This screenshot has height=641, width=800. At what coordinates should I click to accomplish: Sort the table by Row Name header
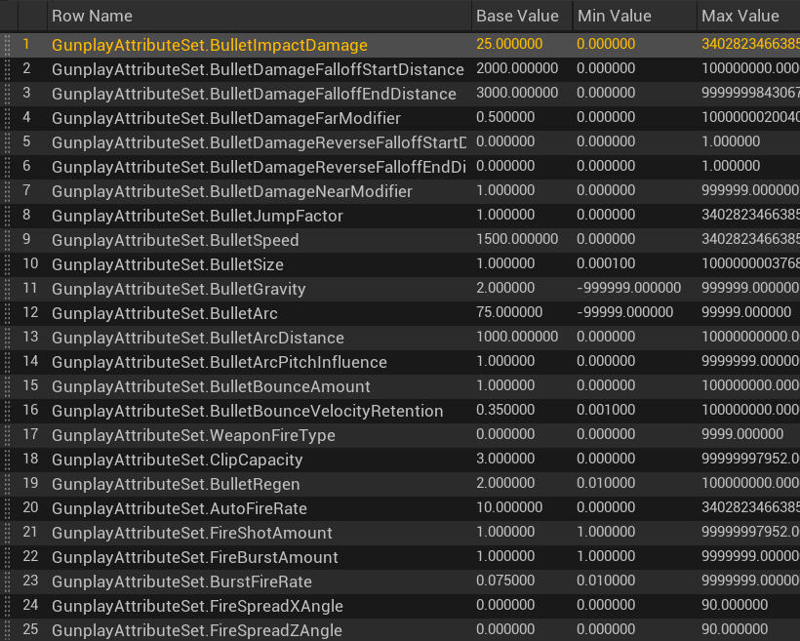pos(92,16)
